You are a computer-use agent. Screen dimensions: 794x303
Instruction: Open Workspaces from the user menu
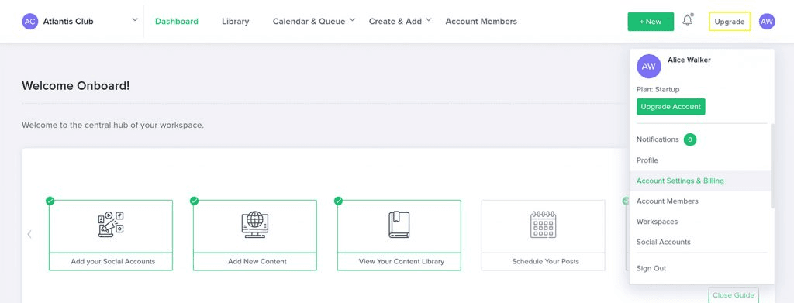tap(657, 222)
